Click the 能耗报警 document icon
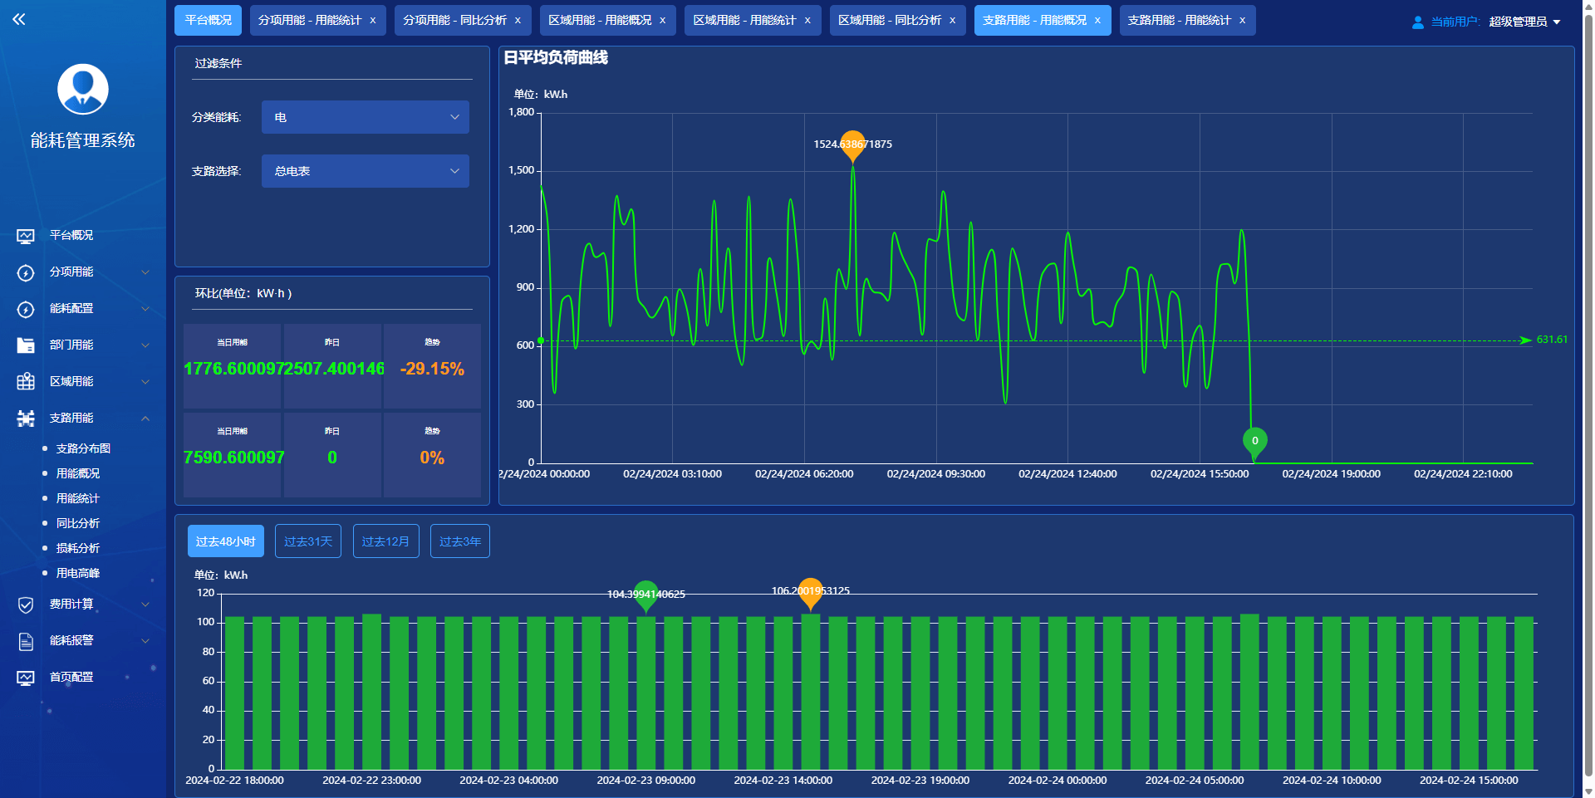This screenshot has width=1595, height=798. pyautogui.click(x=26, y=641)
